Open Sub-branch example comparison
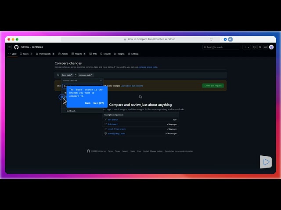Screen dimensions: 281x210 tap(113, 124)
